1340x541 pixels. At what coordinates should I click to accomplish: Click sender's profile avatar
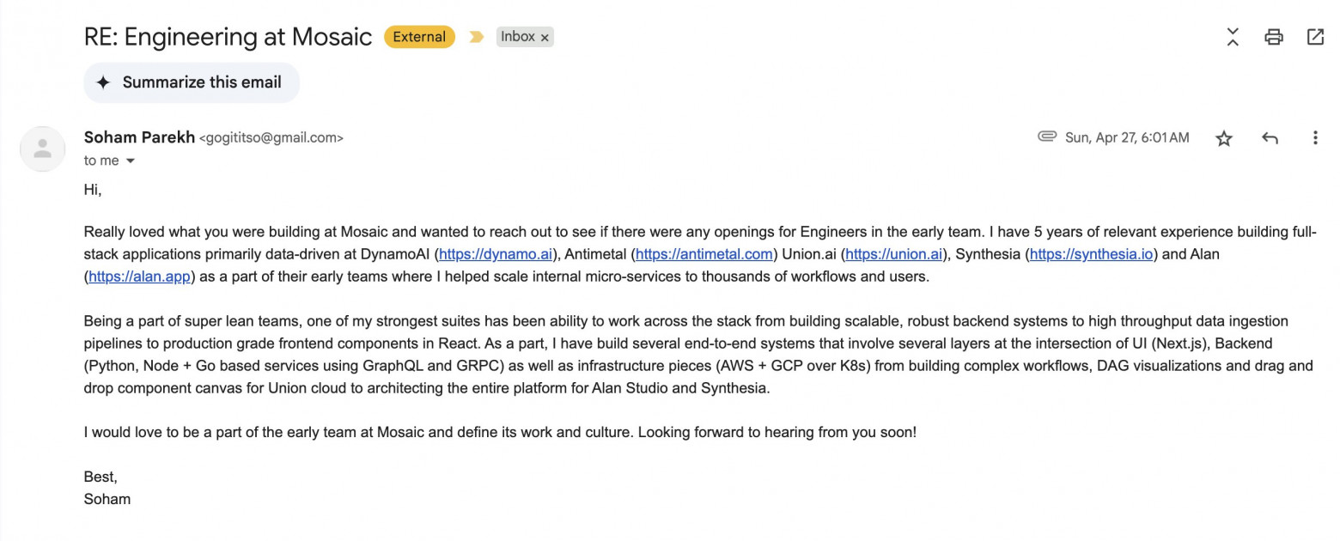42,149
